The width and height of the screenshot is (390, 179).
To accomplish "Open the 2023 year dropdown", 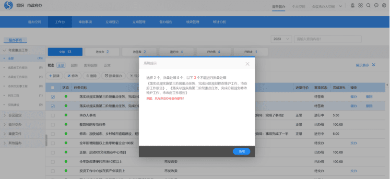I will point(281,39).
